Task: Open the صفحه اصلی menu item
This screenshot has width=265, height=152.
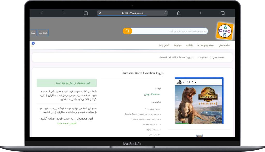Action: pyautogui.click(x=224, y=45)
